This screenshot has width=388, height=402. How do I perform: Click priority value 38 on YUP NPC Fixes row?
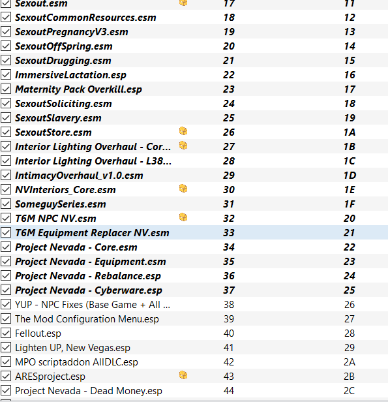pos(229,305)
